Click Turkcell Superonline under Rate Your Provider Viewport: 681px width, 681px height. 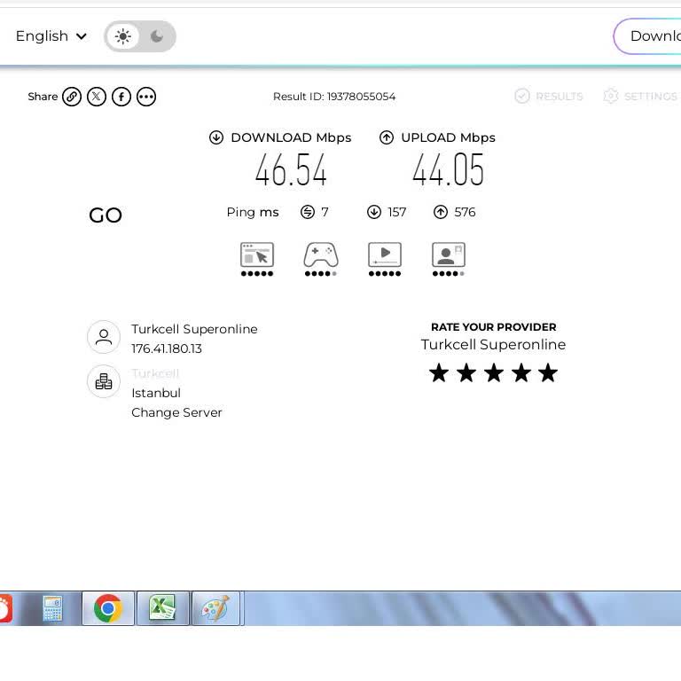pyautogui.click(x=493, y=344)
